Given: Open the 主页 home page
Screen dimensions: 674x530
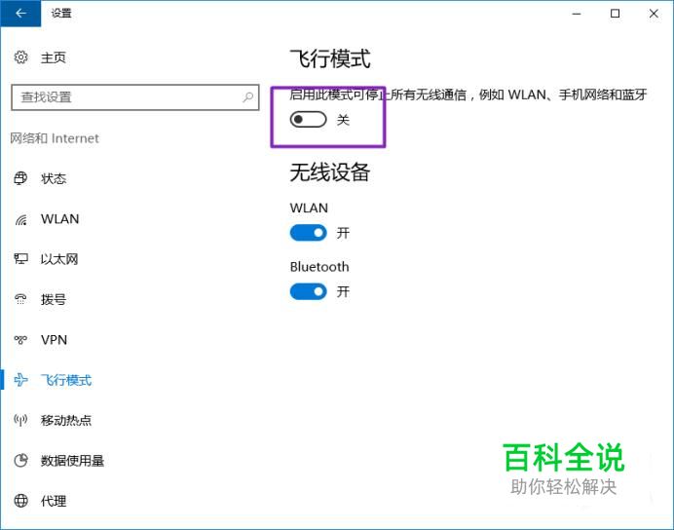Looking at the screenshot, I should coord(54,57).
